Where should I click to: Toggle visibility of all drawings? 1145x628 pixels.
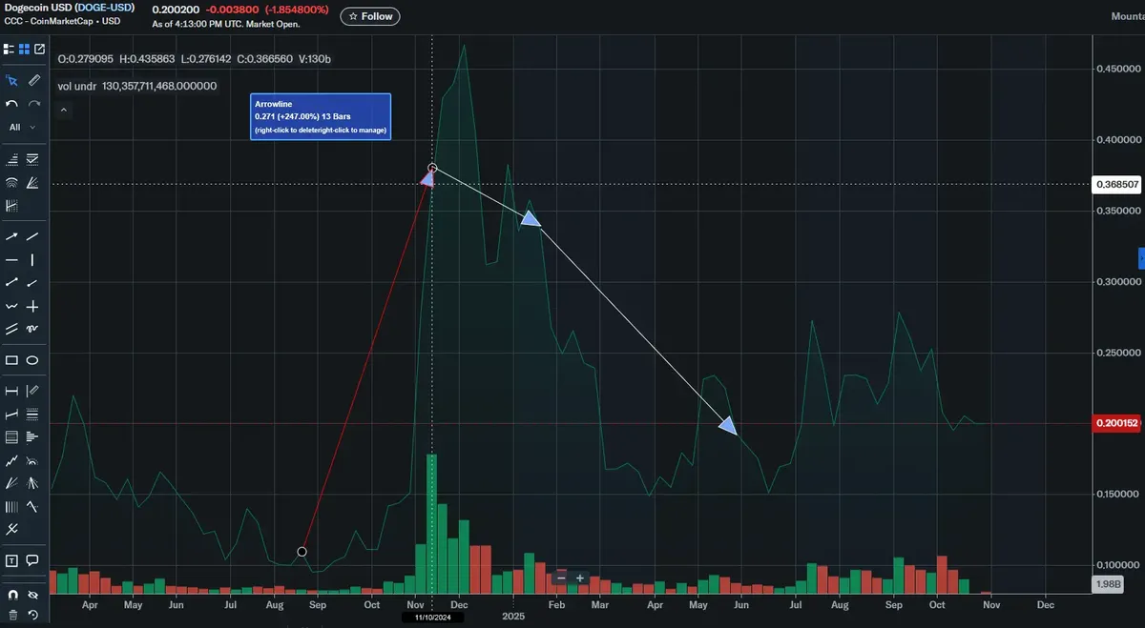point(33,593)
